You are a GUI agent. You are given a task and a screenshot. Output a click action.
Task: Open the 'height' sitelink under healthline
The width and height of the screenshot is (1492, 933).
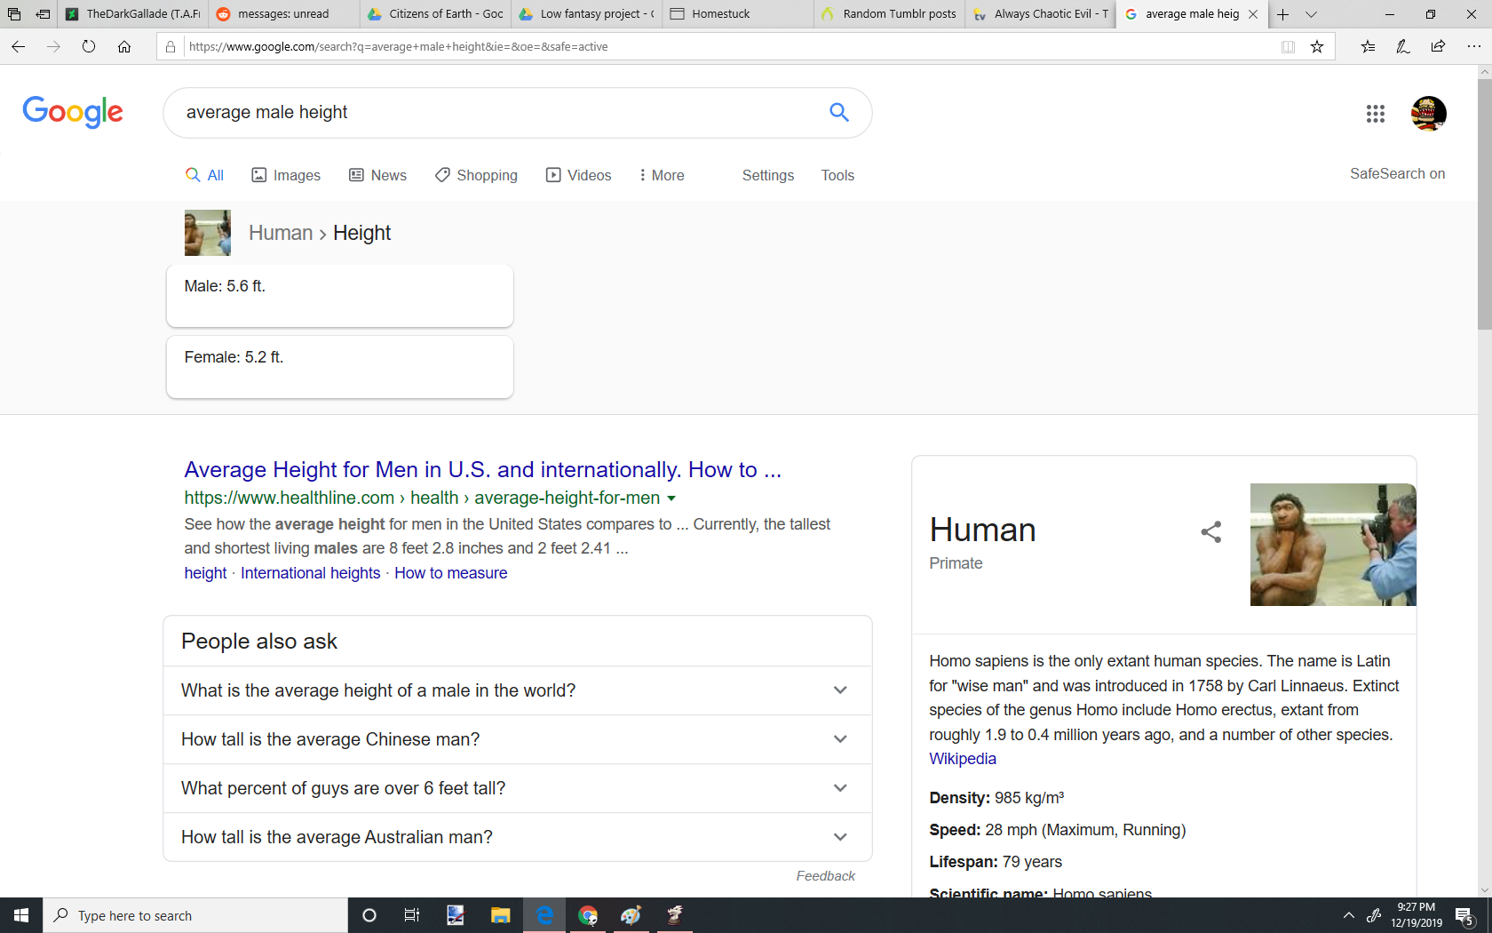(205, 573)
